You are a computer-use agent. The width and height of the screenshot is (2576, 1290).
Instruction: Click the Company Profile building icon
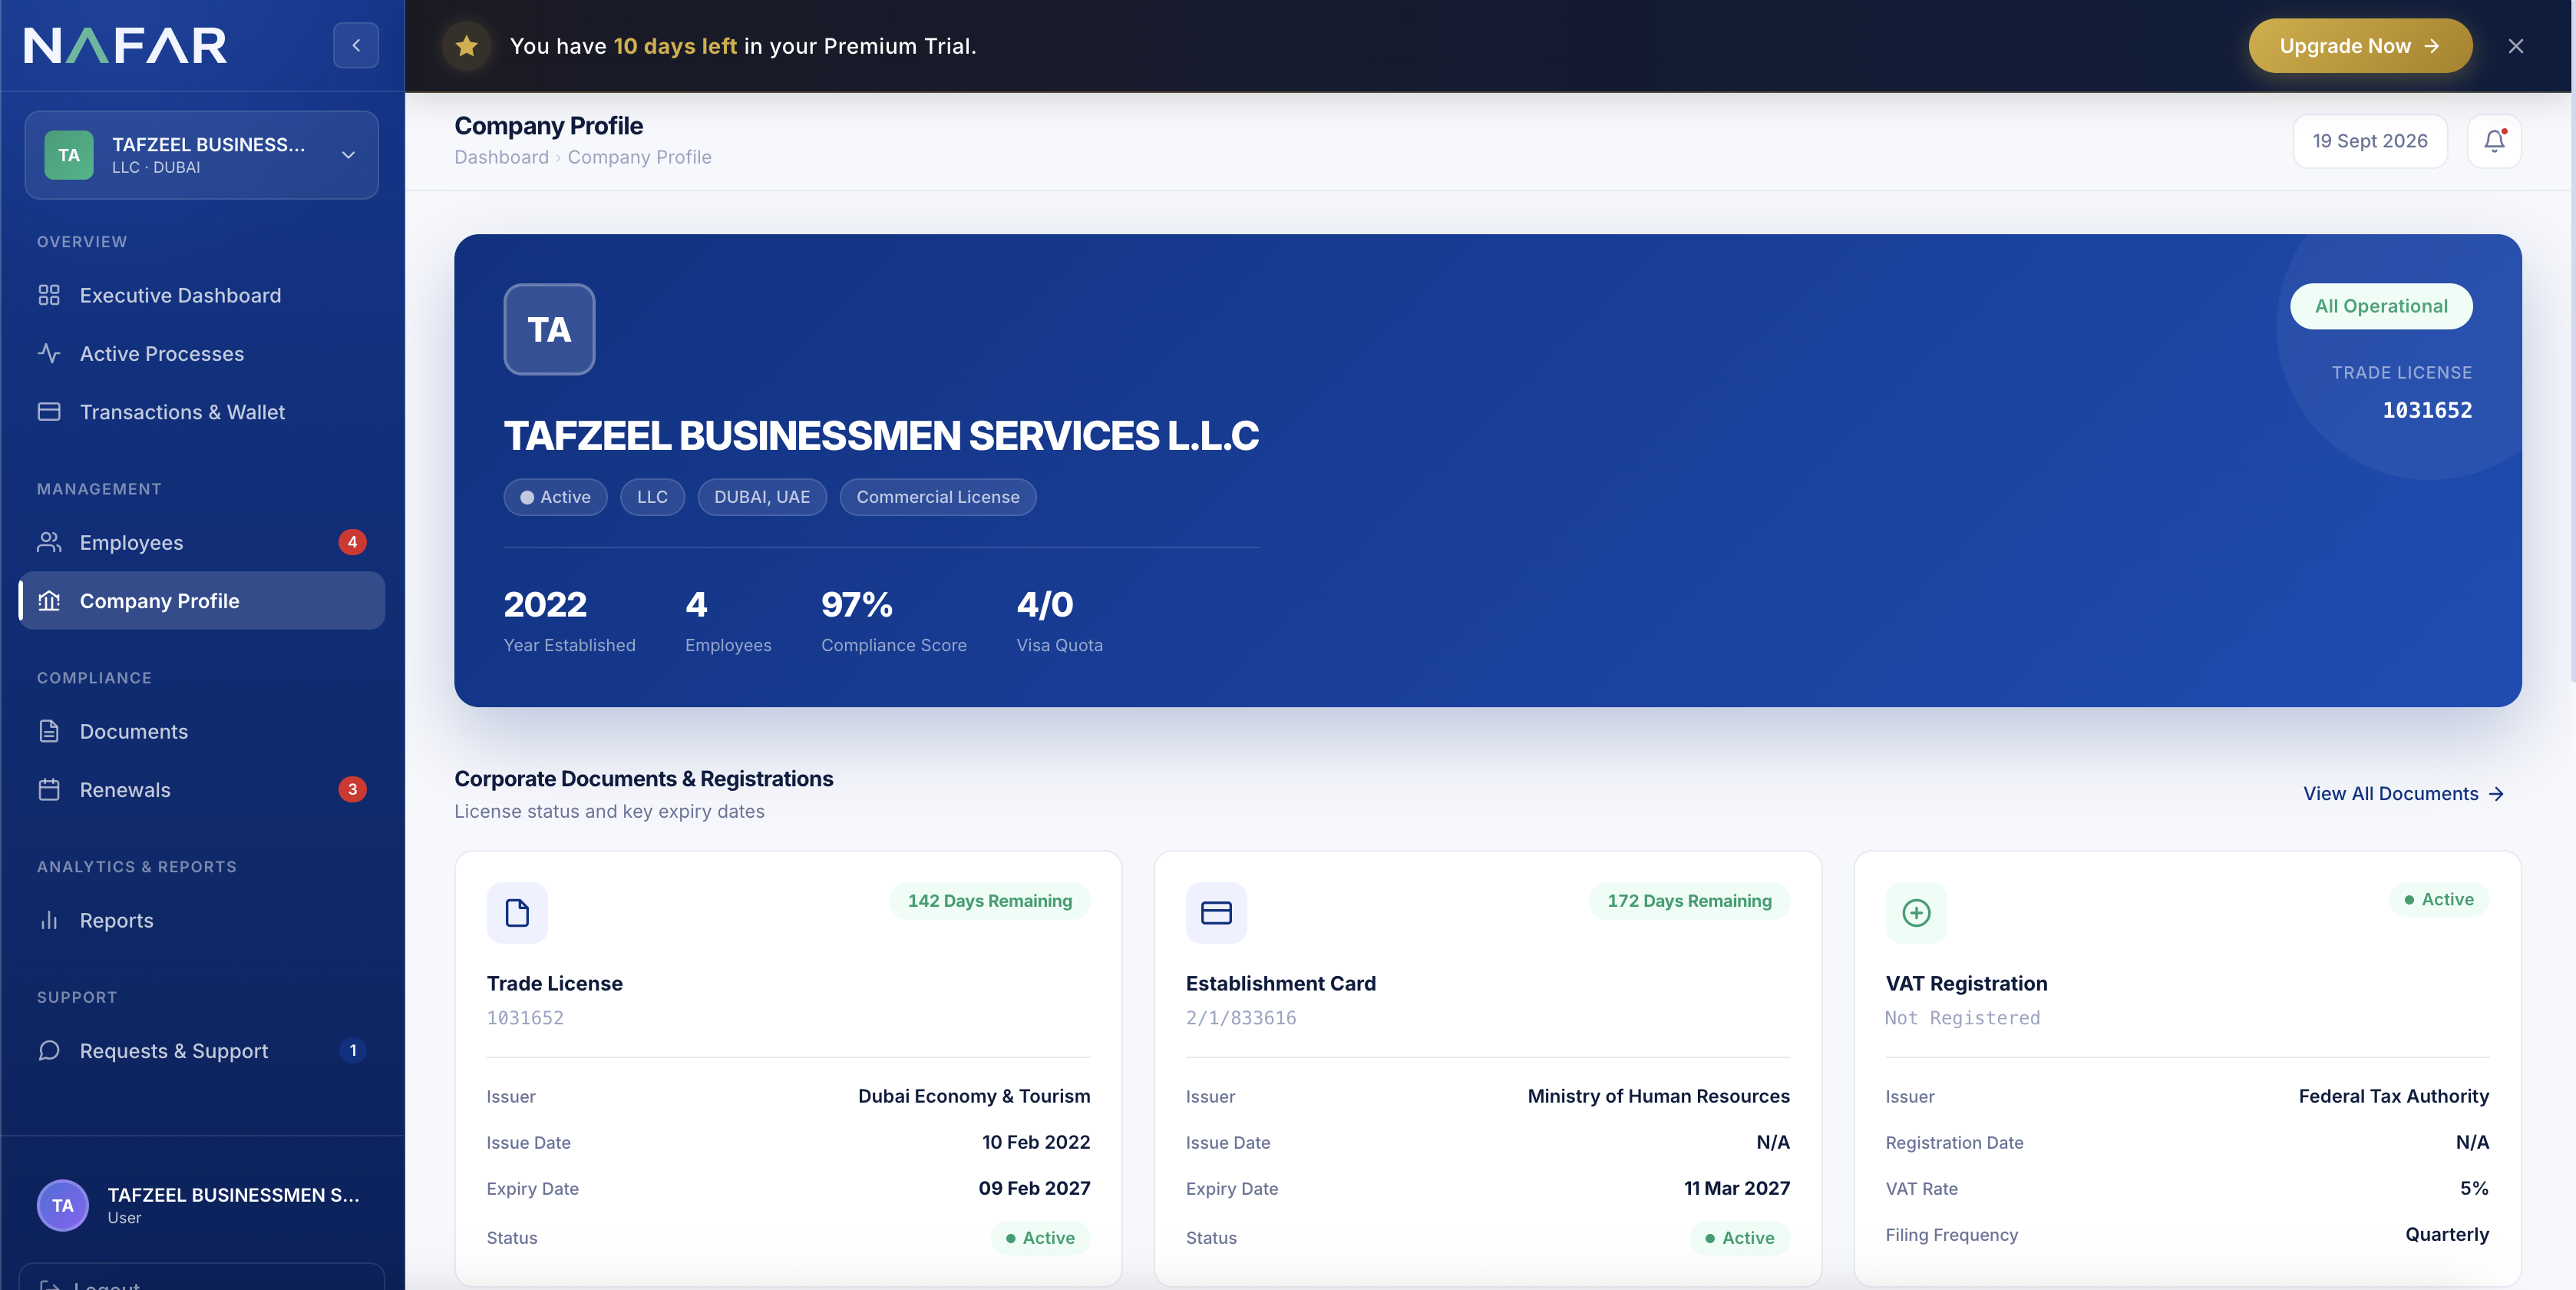49,601
